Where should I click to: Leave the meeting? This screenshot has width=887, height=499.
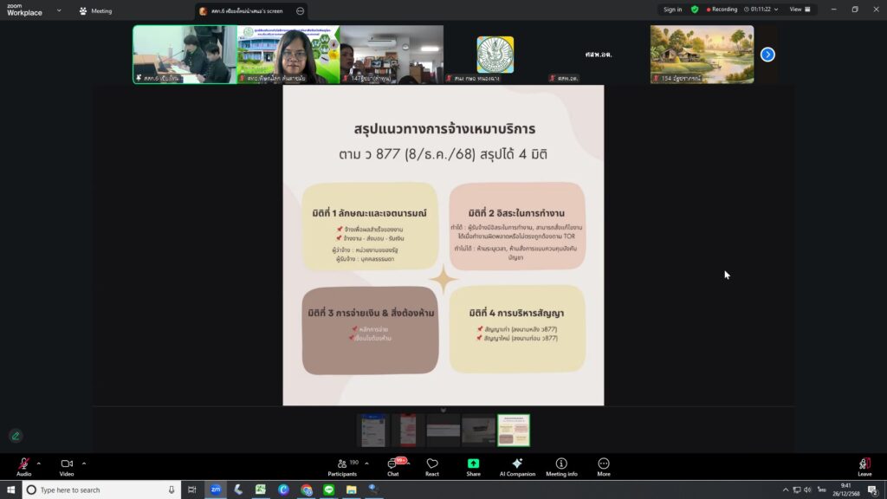pos(864,466)
